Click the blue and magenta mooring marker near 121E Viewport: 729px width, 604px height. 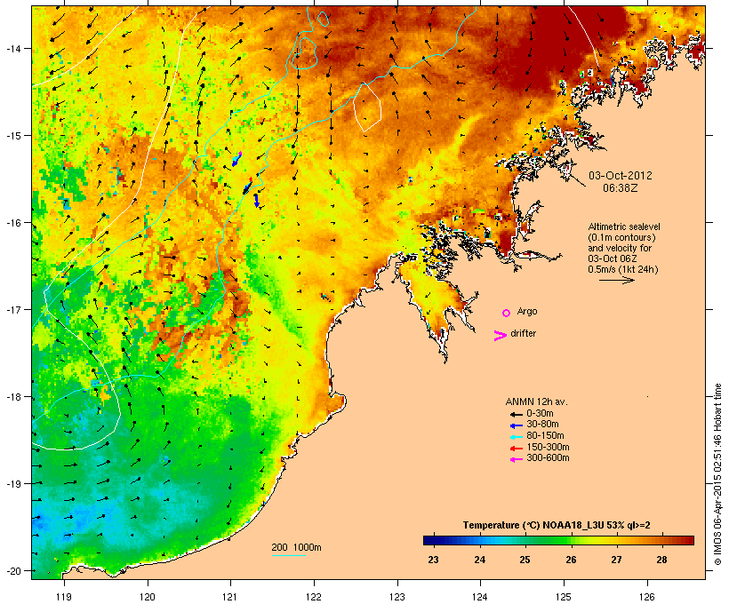click(236, 159)
